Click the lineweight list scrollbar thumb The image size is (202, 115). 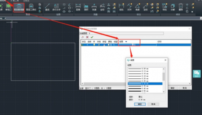click(x=163, y=76)
